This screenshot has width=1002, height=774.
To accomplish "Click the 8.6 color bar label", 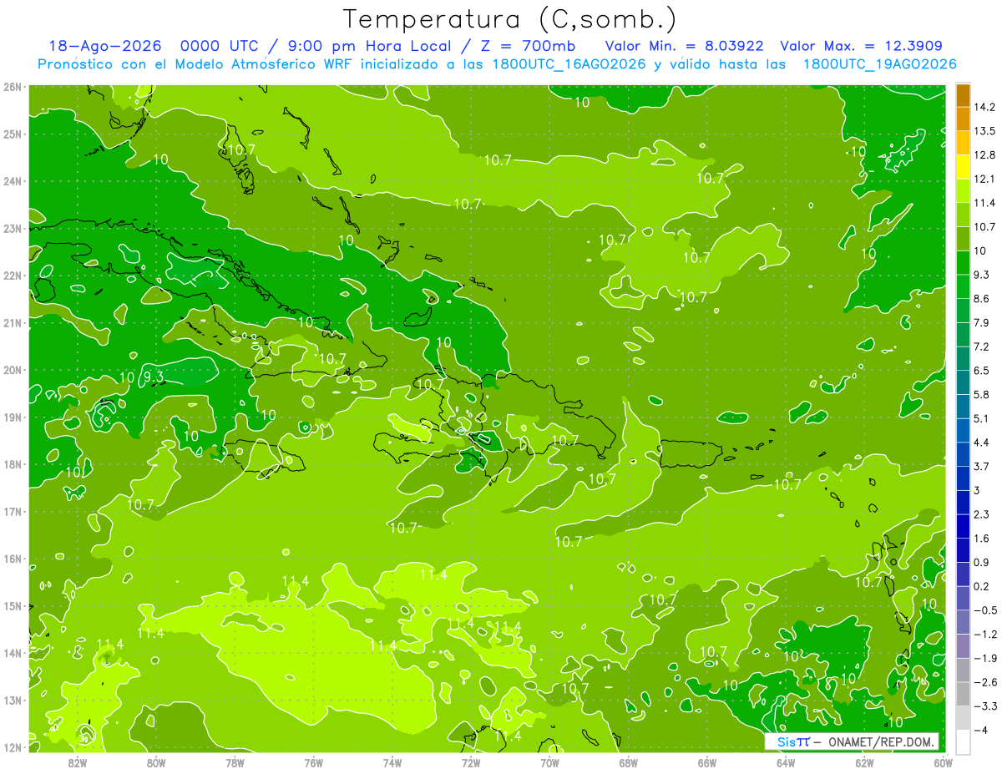I will 982,299.
